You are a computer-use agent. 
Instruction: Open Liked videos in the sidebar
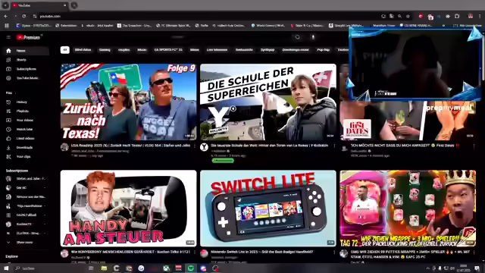(x=25, y=138)
